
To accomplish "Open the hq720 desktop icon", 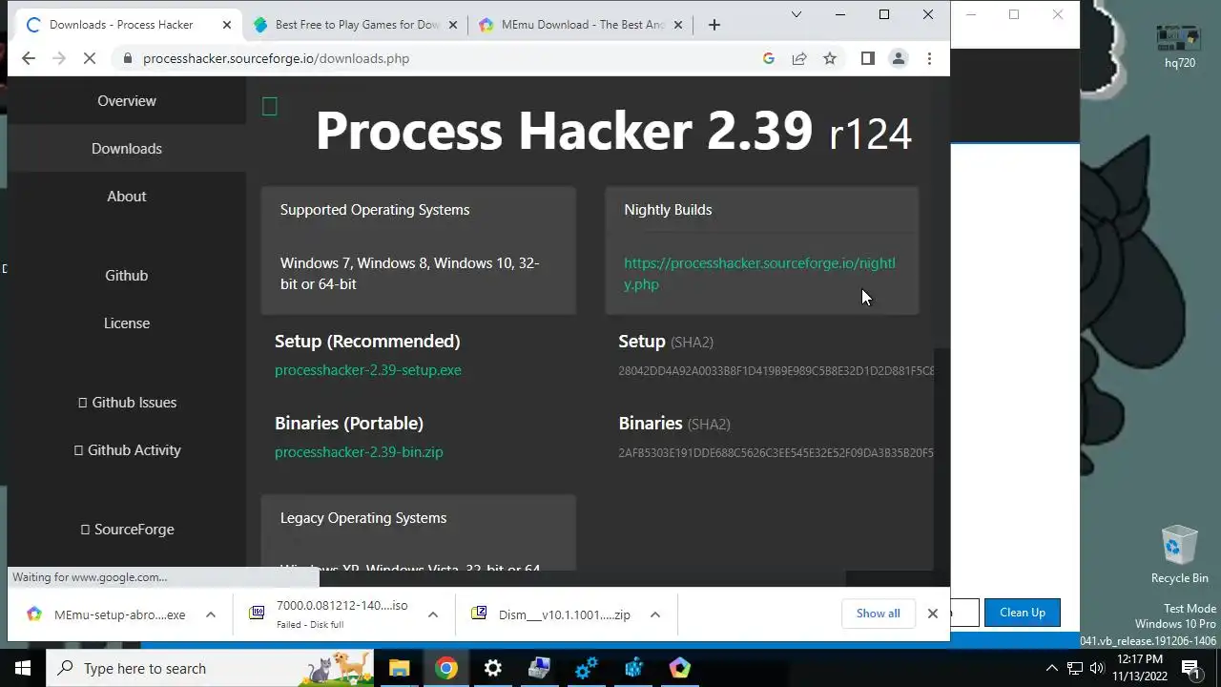I will [x=1180, y=46].
